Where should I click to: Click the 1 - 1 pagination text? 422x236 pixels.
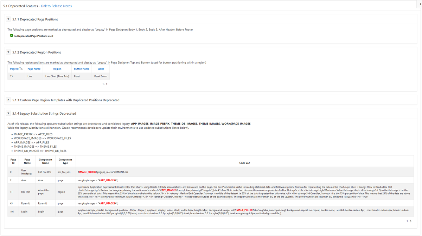point(105,84)
